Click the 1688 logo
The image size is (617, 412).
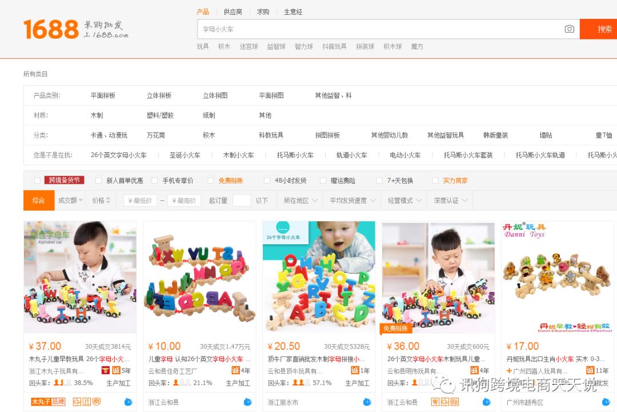51,30
